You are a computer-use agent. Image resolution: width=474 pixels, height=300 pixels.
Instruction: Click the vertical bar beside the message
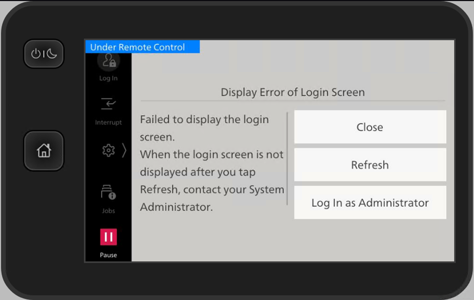[x=287, y=159]
